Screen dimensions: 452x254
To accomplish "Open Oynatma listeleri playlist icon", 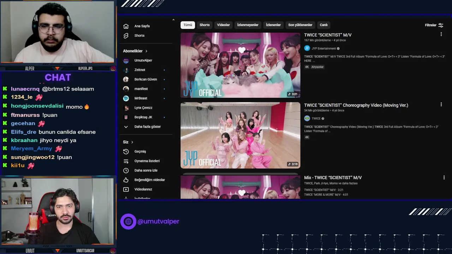I will [126, 161].
